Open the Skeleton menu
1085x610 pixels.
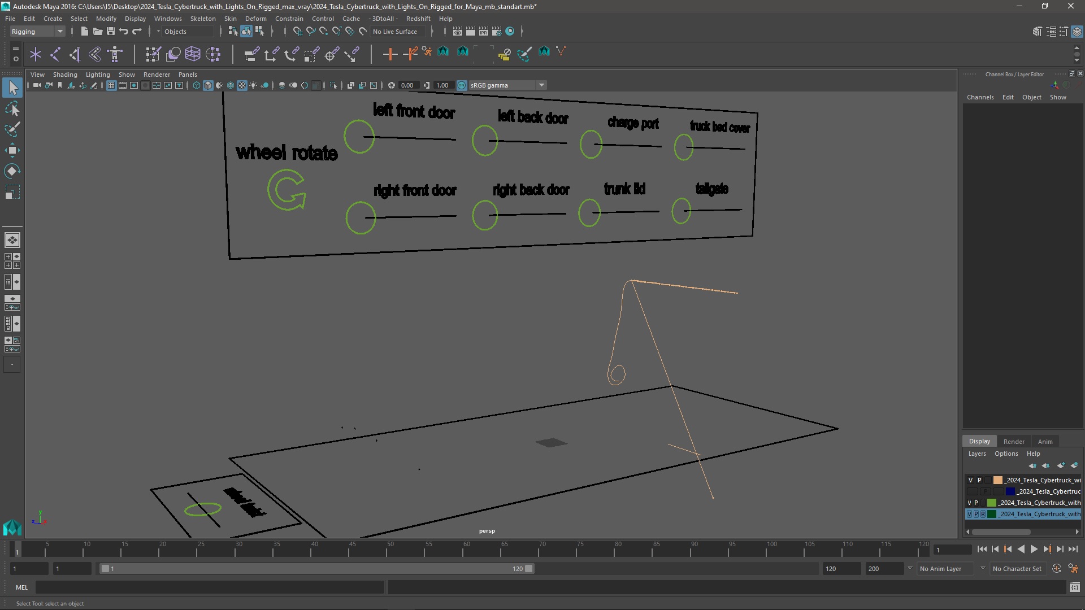pos(203,19)
